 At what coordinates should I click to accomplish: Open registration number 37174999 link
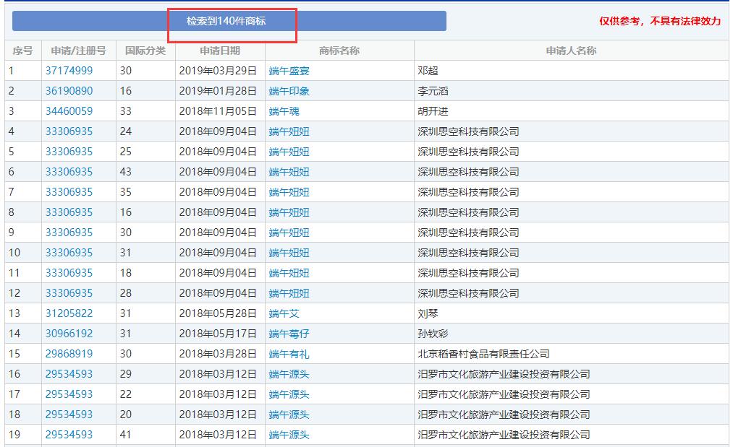tap(69, 71)
